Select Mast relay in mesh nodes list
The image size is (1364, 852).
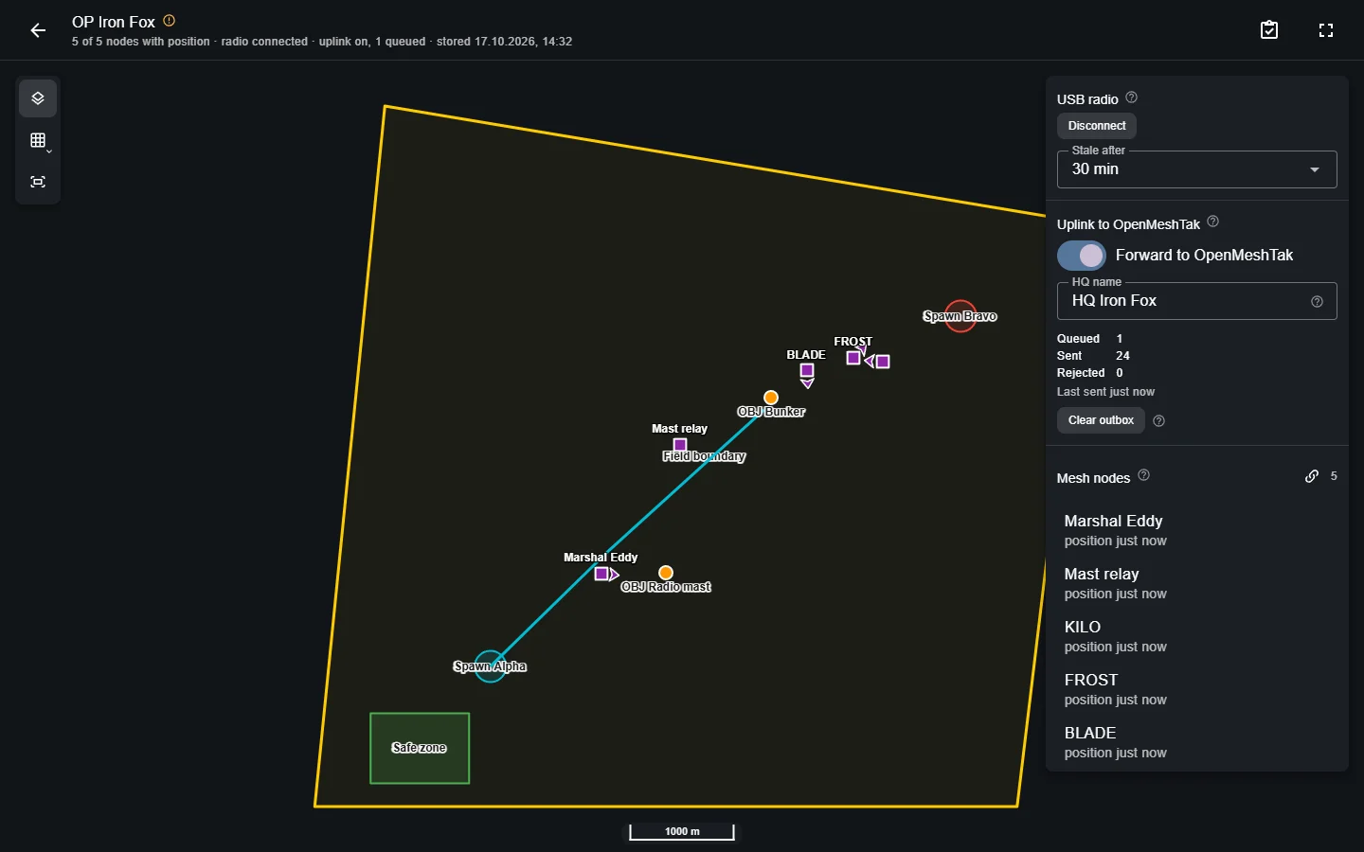(x=1197, y=583)
